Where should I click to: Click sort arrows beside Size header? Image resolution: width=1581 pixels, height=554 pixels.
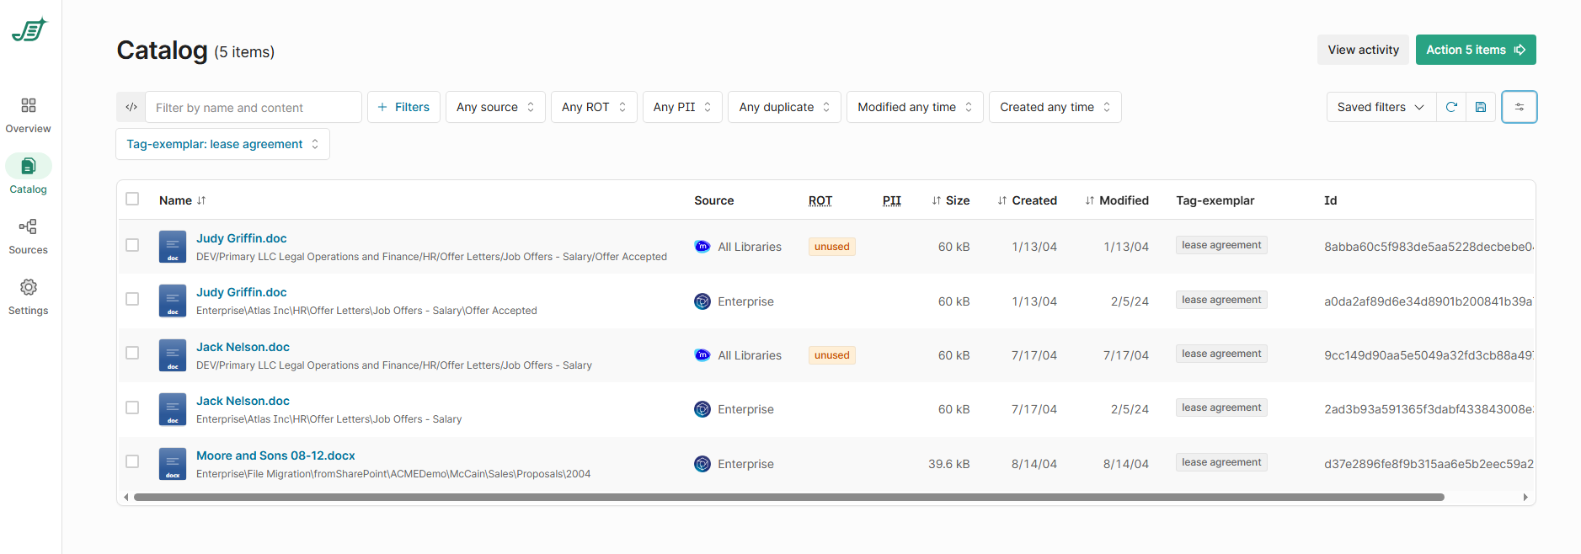[937, 200]
